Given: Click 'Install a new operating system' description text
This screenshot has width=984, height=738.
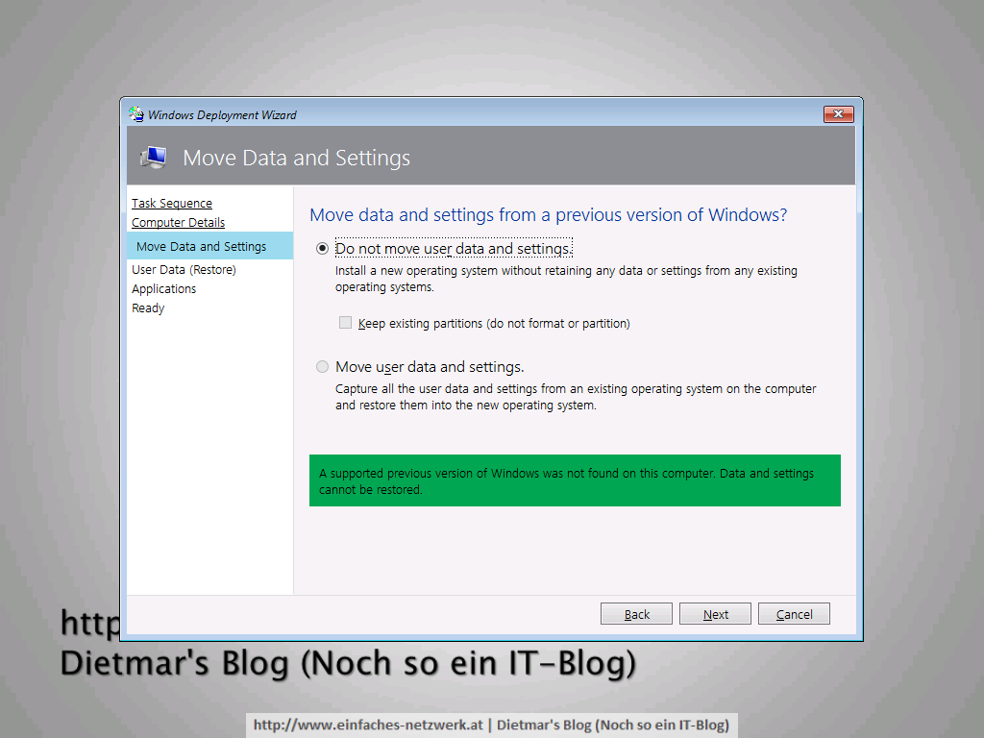Looking at the screenshot, I should pos(566,279).
